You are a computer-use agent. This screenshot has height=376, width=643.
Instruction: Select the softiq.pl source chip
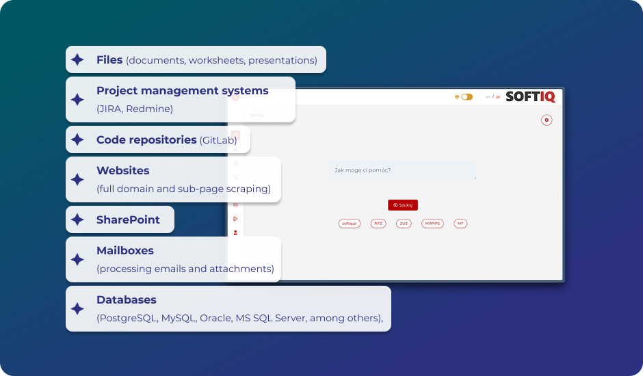click(350, 224)
